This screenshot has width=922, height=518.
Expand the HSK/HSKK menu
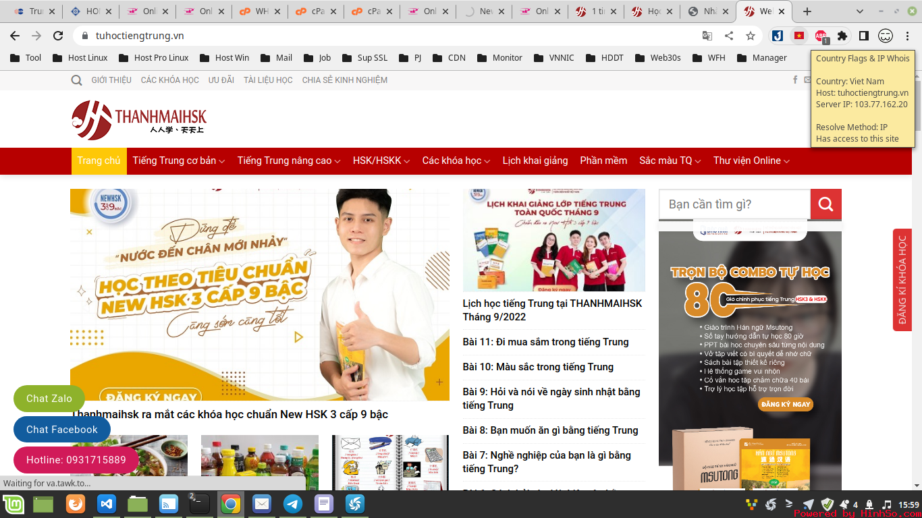[381, 161]
